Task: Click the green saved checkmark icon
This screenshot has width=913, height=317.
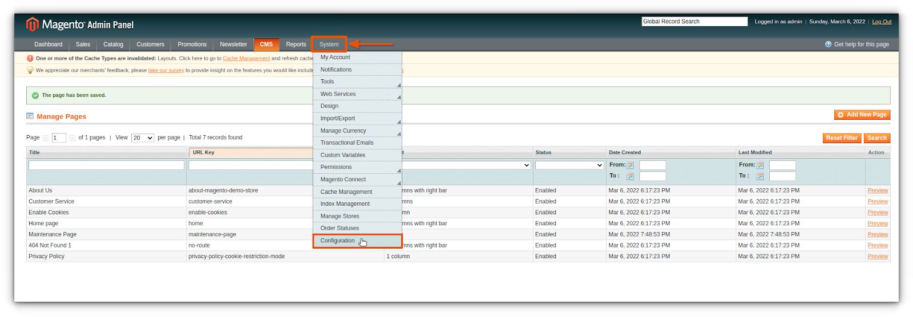Action: pos(35,95)
